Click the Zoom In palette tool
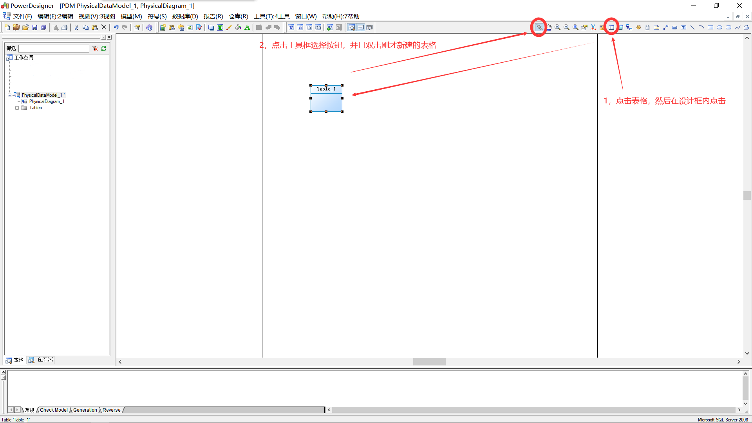This screenshot has width=752, height=423. [x=557, y=27]
